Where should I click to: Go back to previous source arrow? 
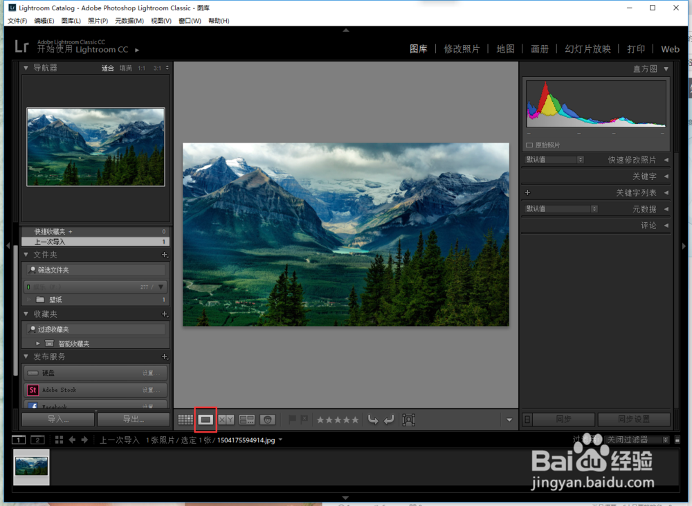[x=72, y=440]
